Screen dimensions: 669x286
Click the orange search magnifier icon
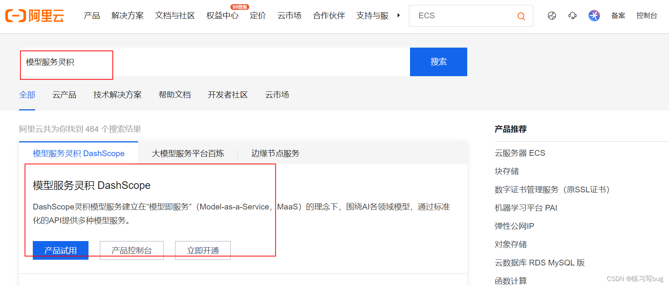click(521, 16)
